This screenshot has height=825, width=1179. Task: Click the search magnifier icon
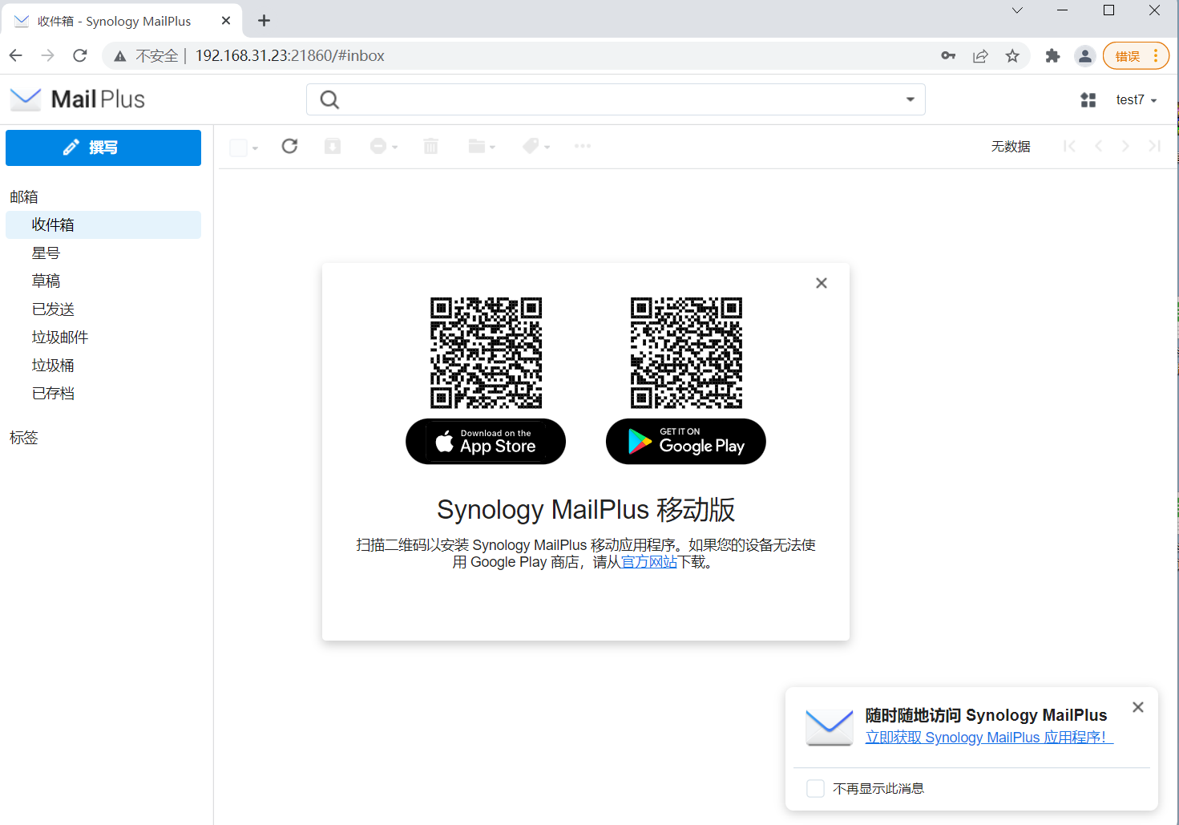(329, 99)
